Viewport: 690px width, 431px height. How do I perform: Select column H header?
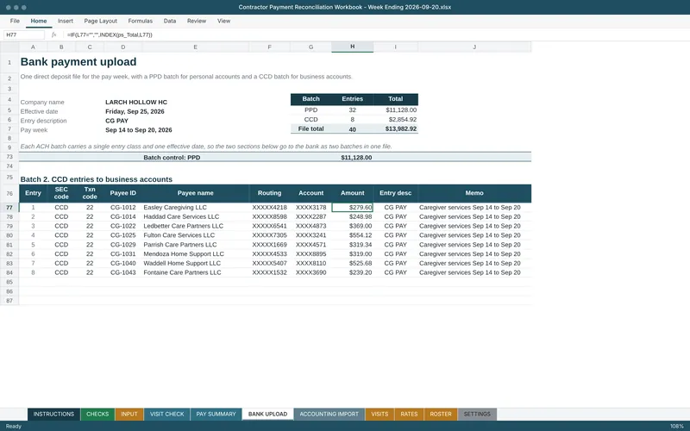[x=353, y=47]
